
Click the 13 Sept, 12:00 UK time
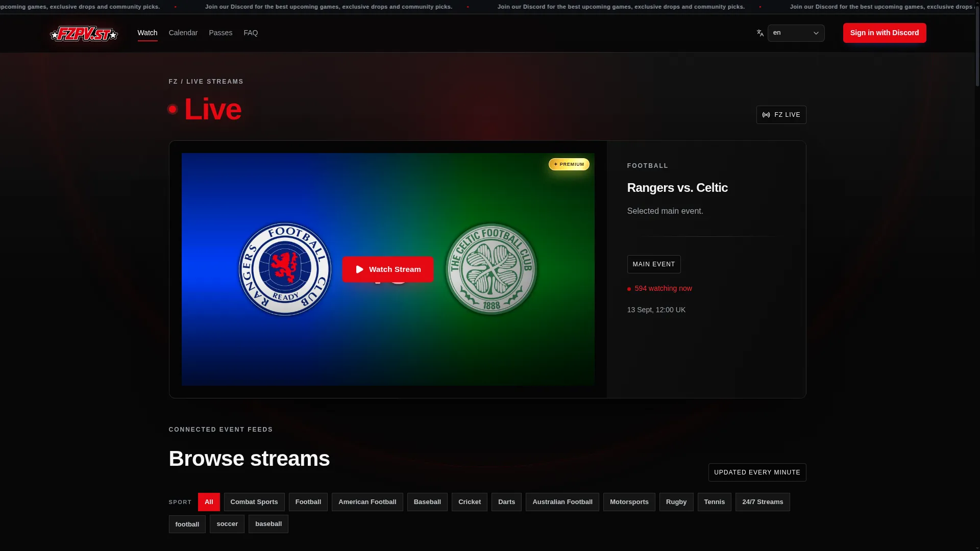[x=656, y=310]
